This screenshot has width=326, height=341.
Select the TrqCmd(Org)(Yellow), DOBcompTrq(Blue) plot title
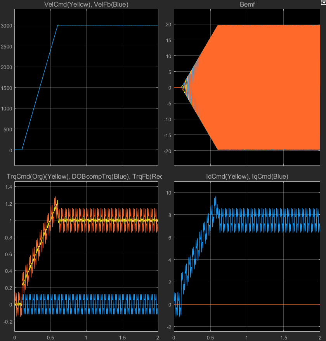coord(84,176)
